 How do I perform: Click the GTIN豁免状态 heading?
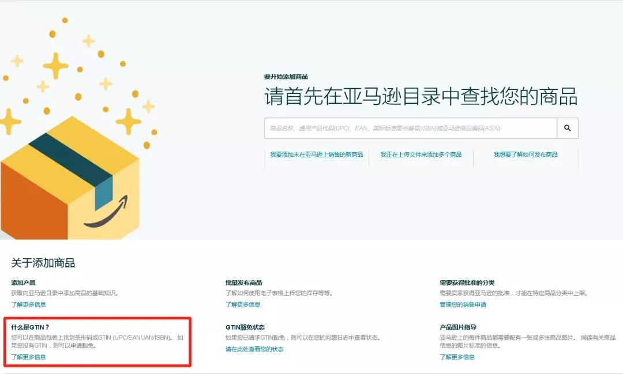[x=245, y=327]
